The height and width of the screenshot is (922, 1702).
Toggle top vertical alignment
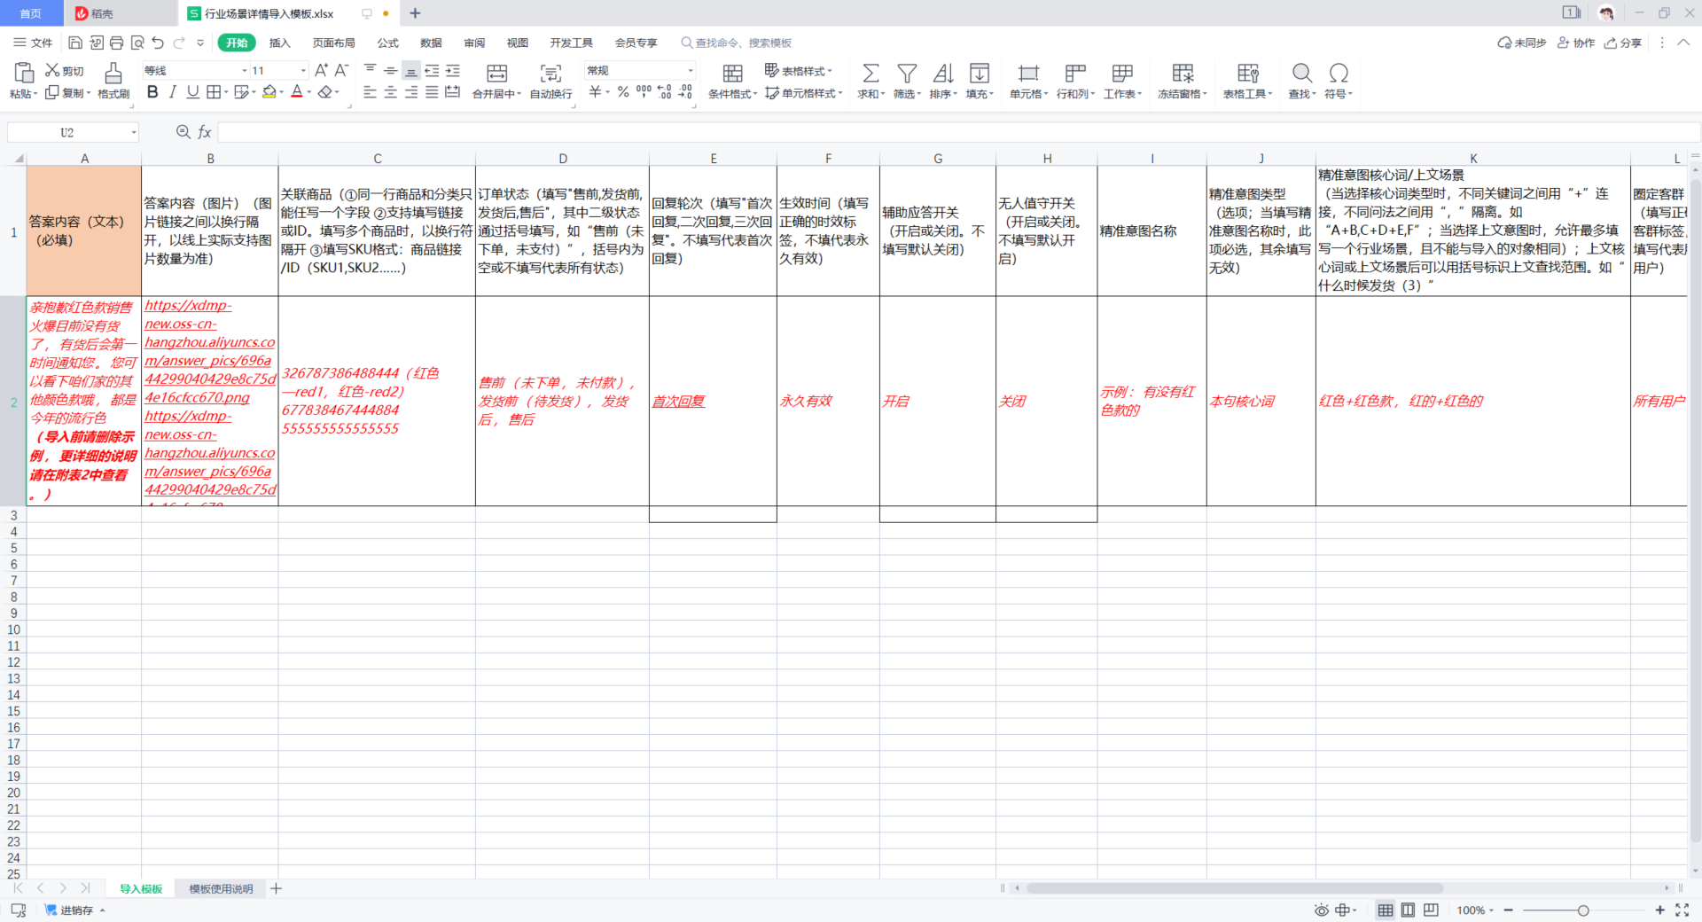click(370, 71)
